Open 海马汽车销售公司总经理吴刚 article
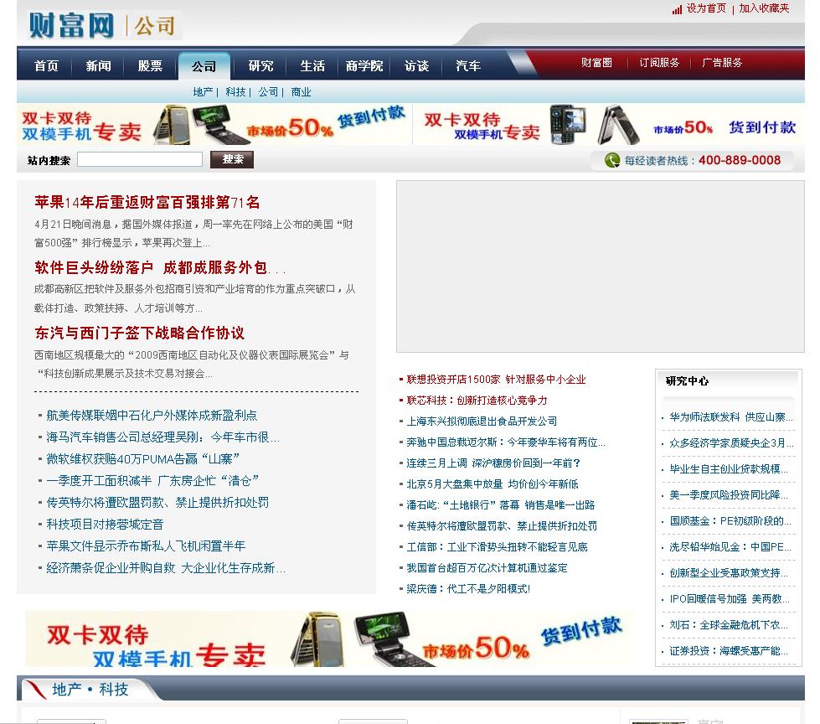820x724 pixels. 162,437
